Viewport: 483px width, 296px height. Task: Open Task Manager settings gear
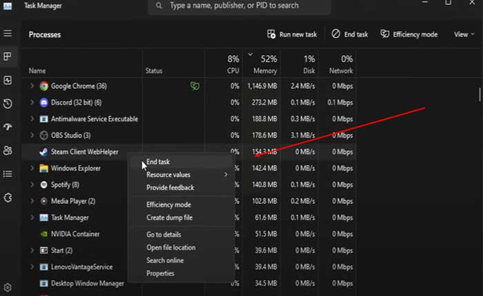[8, 286]
